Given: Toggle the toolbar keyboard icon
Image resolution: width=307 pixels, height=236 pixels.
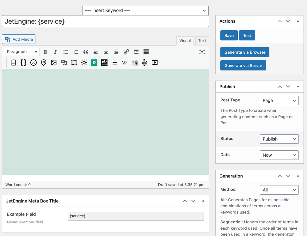Looking at the screenshot, I should click(146, 52).
